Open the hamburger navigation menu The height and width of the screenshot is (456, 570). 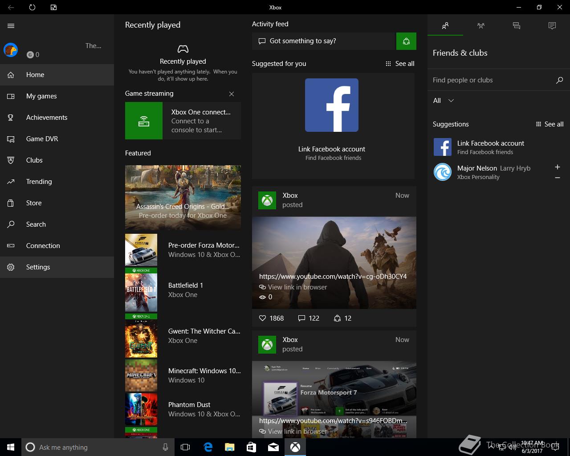pyautogui.click(x=11, y=26)
